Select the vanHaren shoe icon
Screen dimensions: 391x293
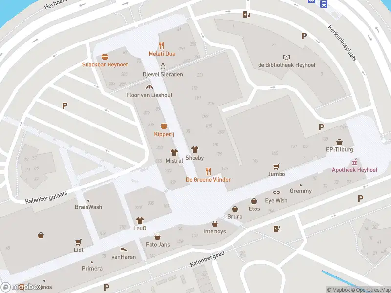pos(124,249)
